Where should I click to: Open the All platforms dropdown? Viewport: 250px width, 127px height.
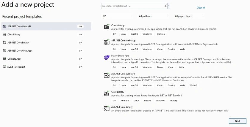[154, 16]
